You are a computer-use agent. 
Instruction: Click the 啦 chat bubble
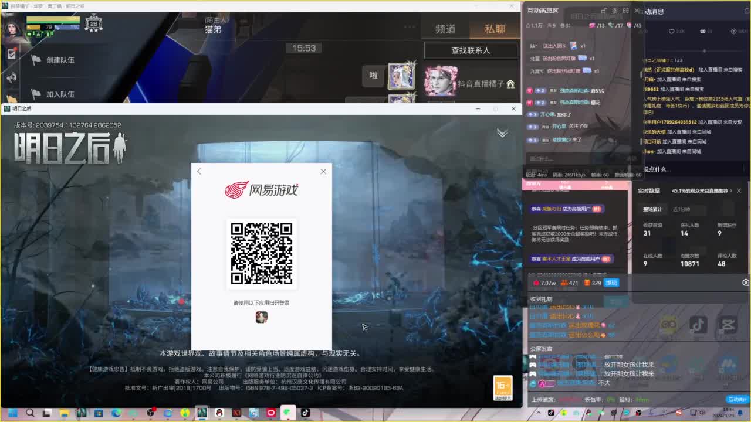[x=373, y=76]
